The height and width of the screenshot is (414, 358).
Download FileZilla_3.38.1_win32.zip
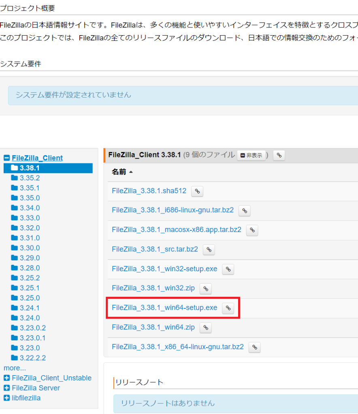point(153,288)
